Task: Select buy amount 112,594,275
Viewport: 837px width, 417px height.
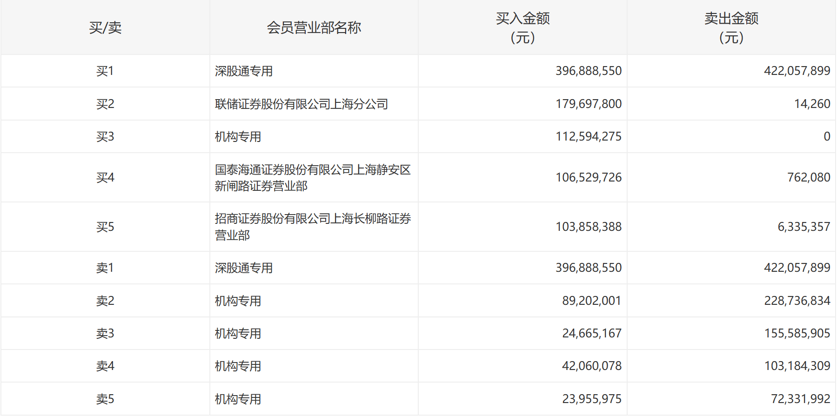Action: click(x=588, y=136)
